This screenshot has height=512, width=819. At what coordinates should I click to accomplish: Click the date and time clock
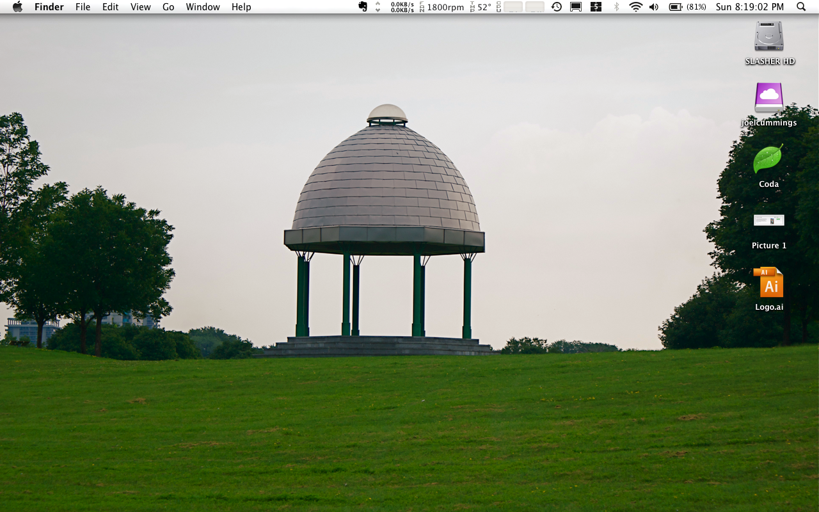click(x=749, y=7)
